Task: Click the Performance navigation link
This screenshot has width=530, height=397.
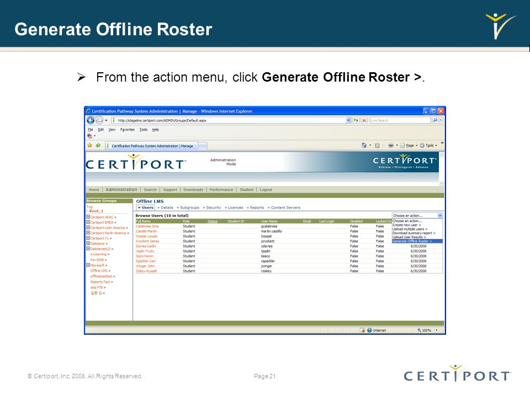Action: 221,190
